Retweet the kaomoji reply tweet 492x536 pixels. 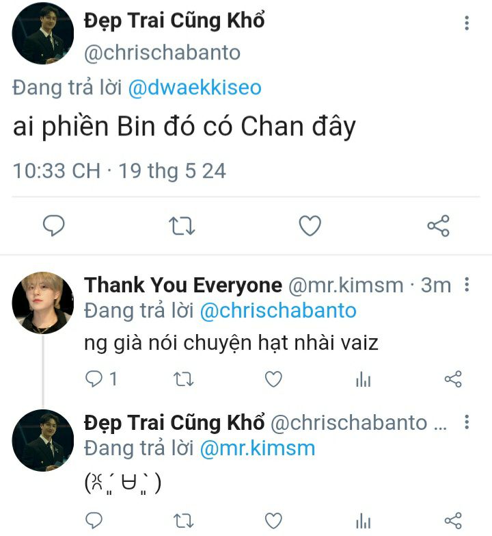pyautogui.click(x=184, y=521)
